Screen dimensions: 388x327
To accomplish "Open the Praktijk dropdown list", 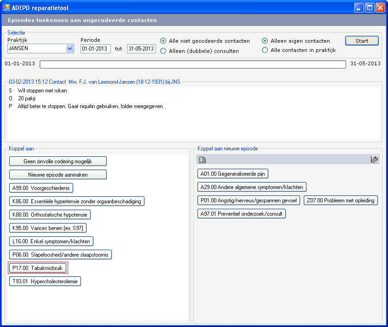I will (x=70, y=49).
